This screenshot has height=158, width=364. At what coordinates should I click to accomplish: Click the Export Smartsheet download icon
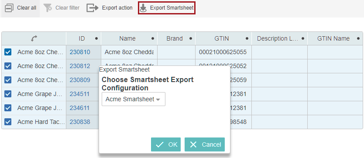[143, 8]
